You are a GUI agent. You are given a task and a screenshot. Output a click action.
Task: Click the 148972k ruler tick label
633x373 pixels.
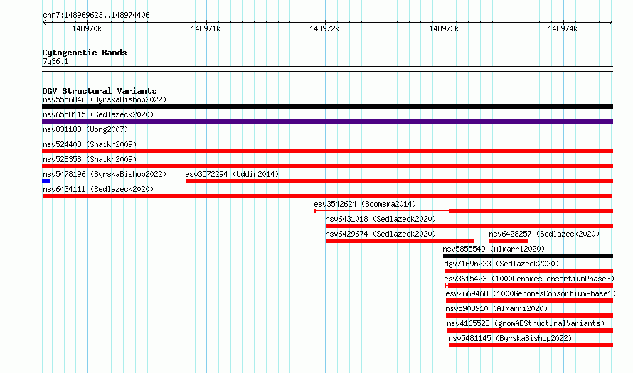click(x=324, y=28)
